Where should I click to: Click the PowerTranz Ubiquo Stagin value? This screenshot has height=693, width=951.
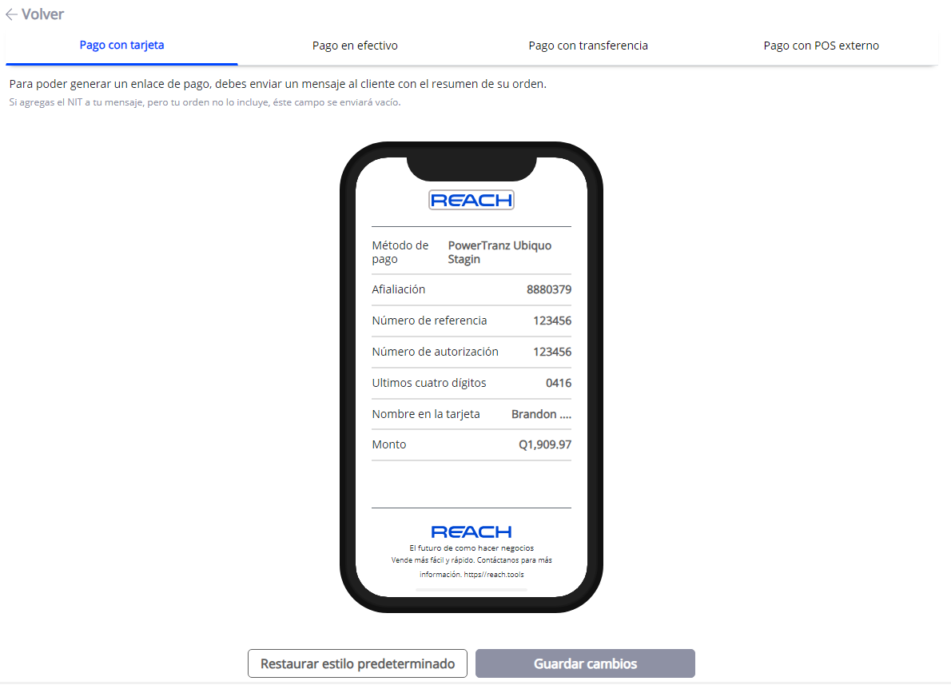[499, 253]
